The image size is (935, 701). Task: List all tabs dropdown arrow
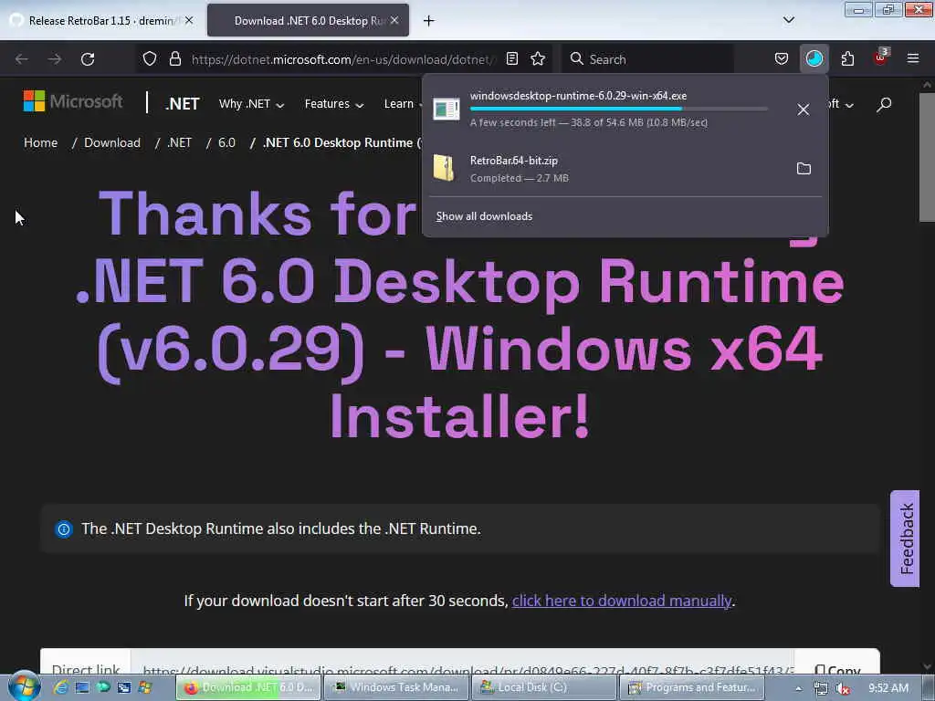coord(788,20)
